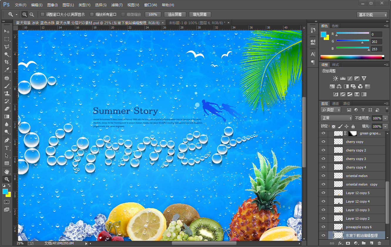Choose the Lasso tool
This screenshot has width=391, height=247.
coord(6,47)
